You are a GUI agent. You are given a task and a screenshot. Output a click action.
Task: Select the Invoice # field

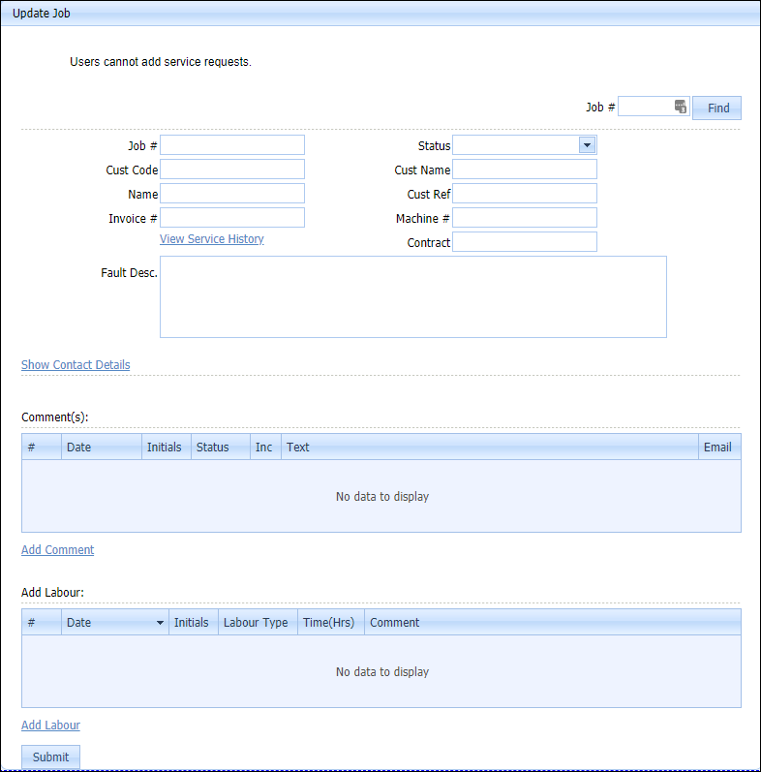pos(232,218)
